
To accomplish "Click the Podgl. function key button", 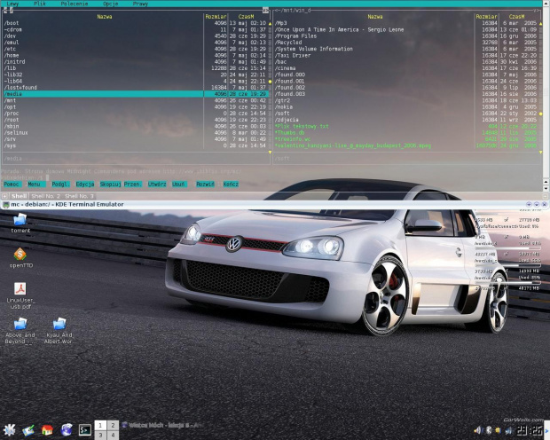I will pyautogui.click(x=60, y=185).
